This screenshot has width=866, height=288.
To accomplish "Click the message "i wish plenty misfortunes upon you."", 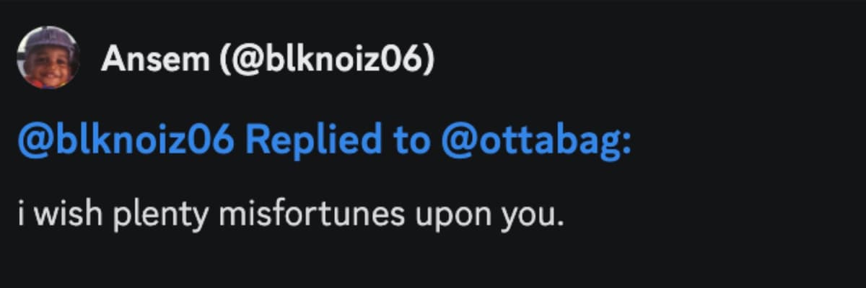I will pyautogui.click(x=289, y=215).
